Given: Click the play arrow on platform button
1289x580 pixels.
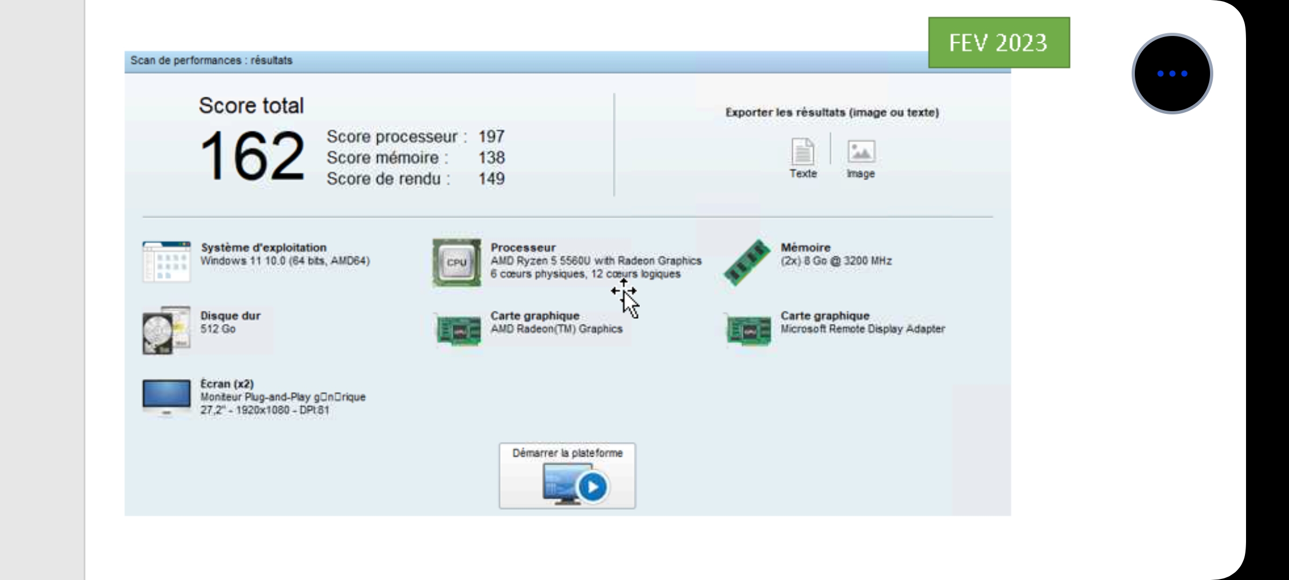Looking at the screenshot, I should (x=592, y=487).
